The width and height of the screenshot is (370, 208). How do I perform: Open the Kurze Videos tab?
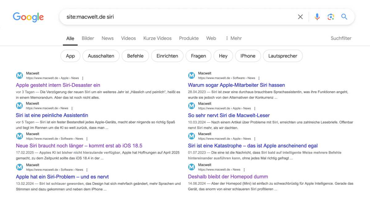point(158,38)
